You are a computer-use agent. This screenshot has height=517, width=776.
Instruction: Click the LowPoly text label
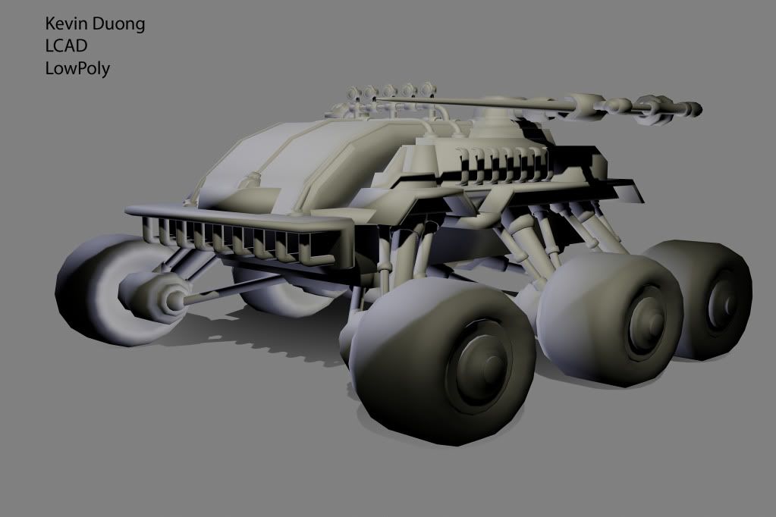click(77, 69)
